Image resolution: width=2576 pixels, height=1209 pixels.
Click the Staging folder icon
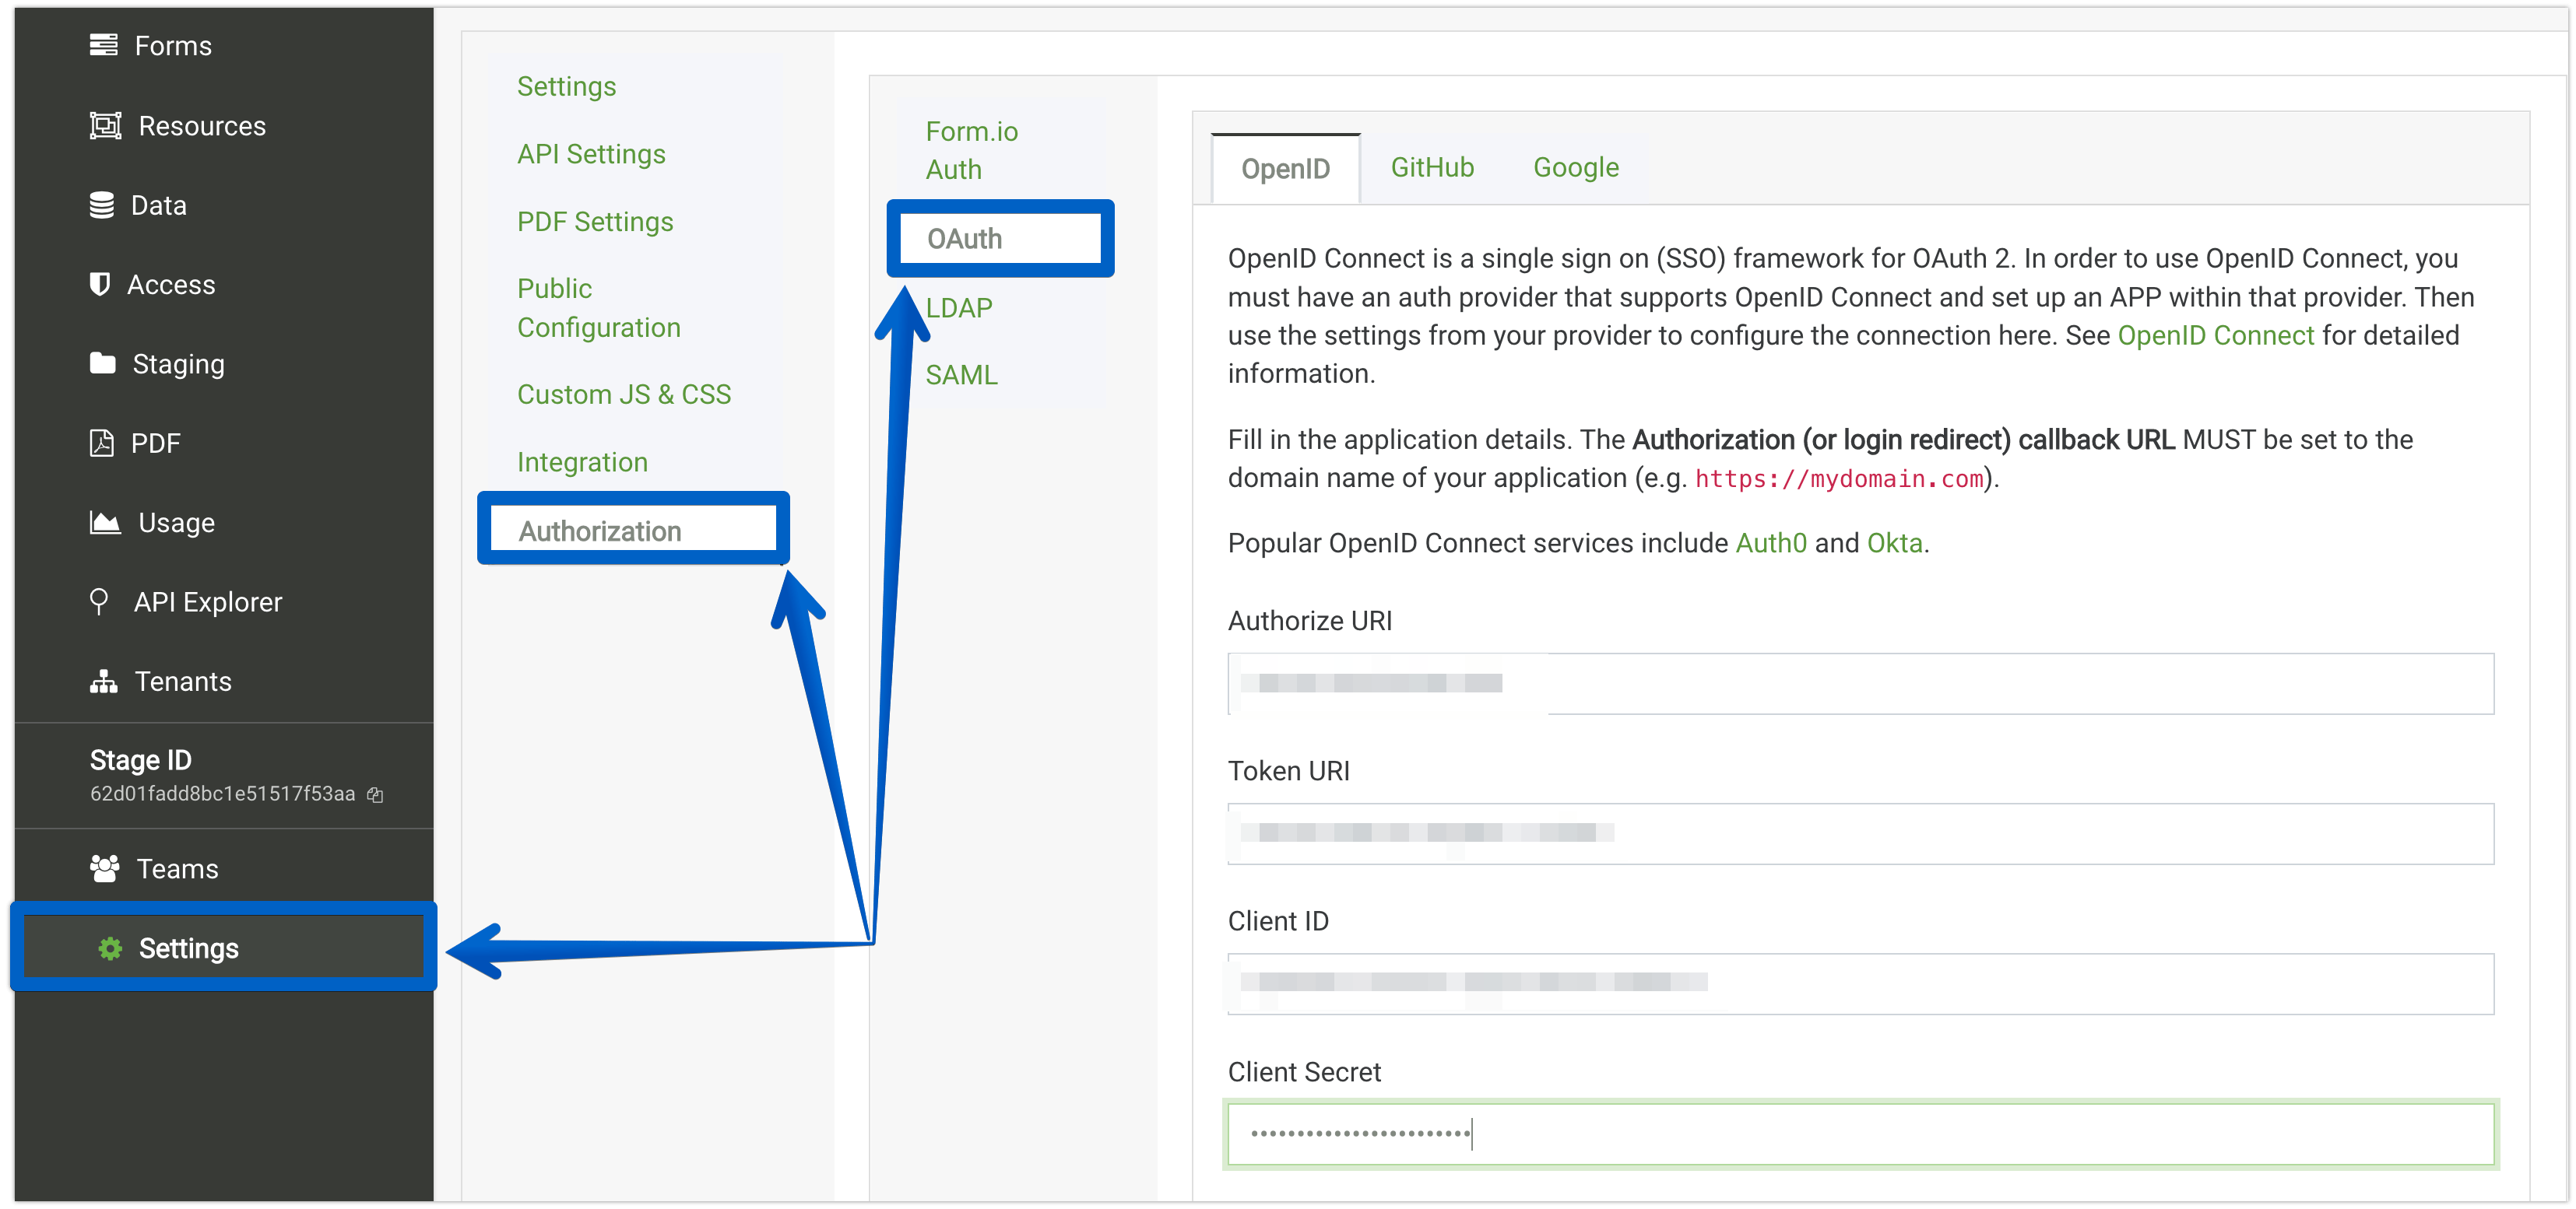102,363
